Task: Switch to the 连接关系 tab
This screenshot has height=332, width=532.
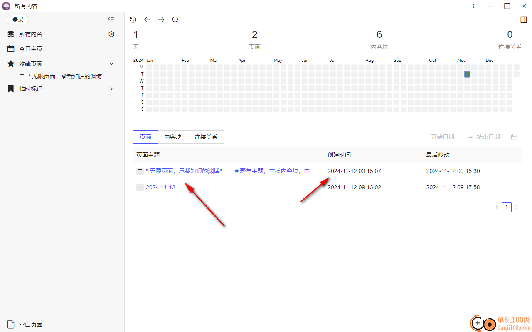Action: (x=206, y=137)
